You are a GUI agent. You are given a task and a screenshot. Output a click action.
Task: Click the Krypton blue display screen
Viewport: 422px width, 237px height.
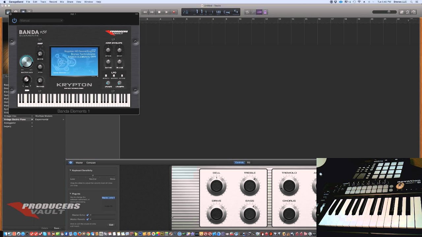click(75, 61)
